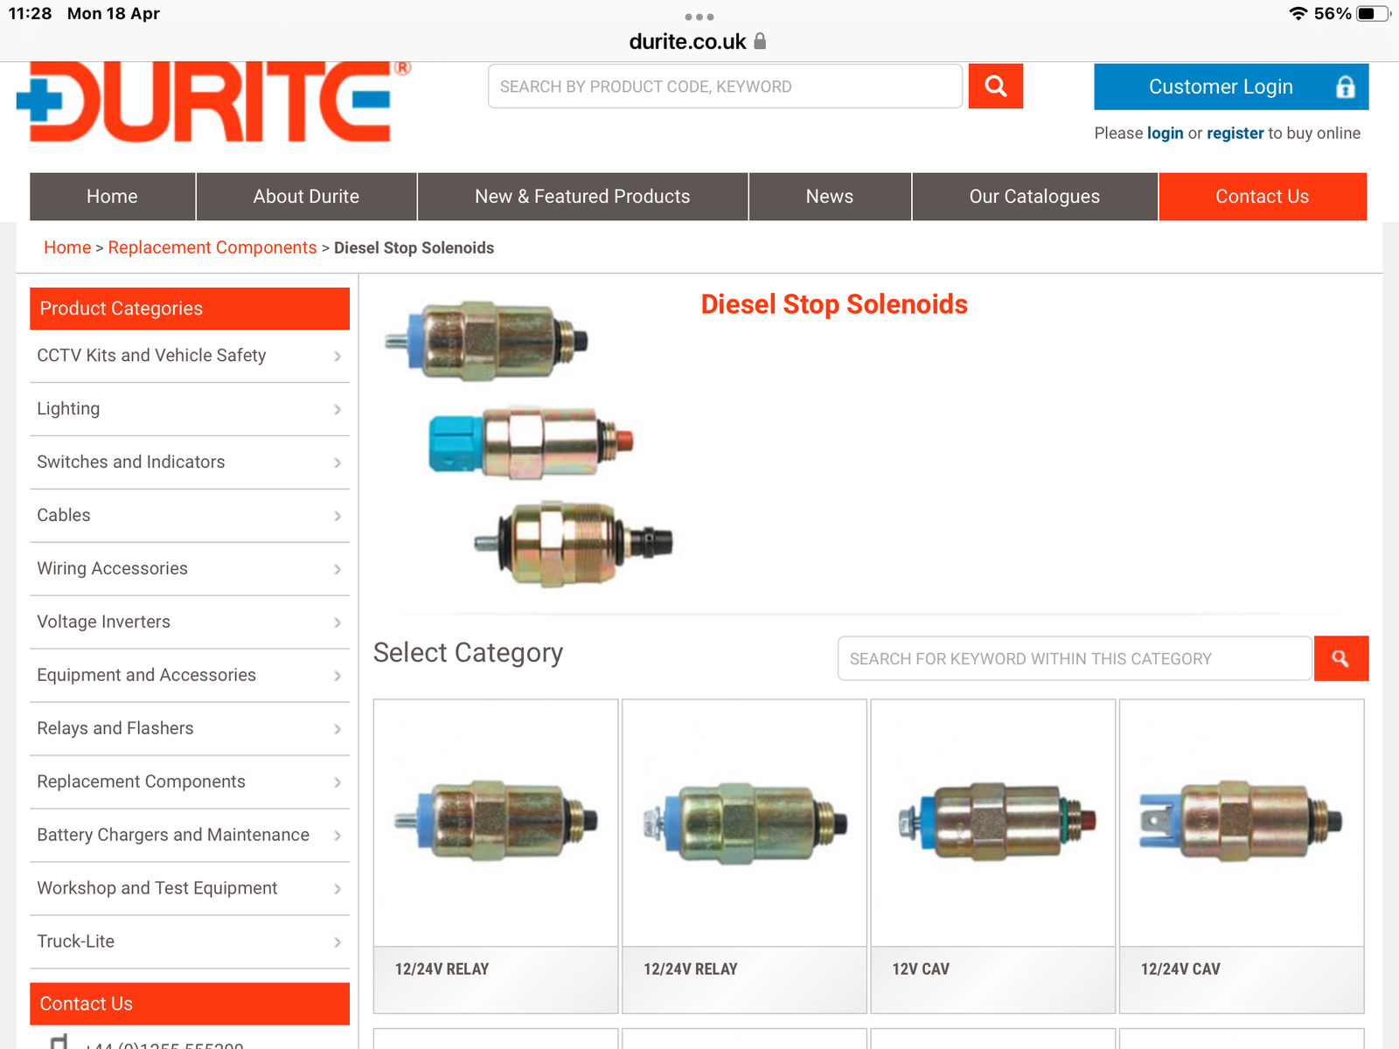Tap the battery indicator in status bar
The height and width of the screenshot is (1049, 1399).
1373,13
